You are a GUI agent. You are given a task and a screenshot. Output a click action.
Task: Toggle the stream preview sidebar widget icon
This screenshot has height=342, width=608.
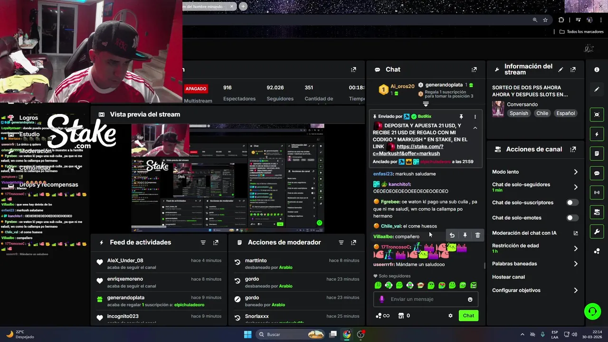[597, 114]
